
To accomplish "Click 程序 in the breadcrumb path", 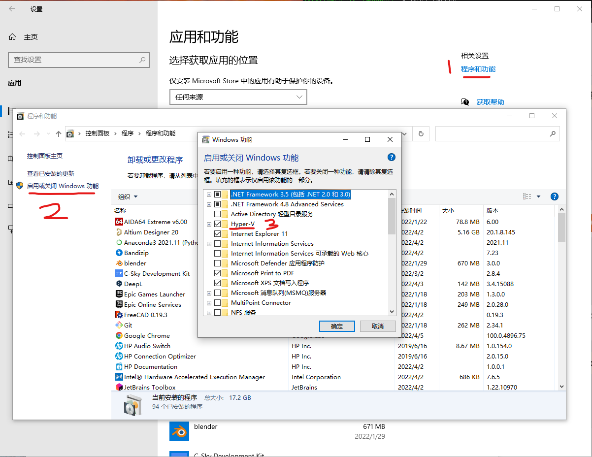I will click(x=128, y=133).
